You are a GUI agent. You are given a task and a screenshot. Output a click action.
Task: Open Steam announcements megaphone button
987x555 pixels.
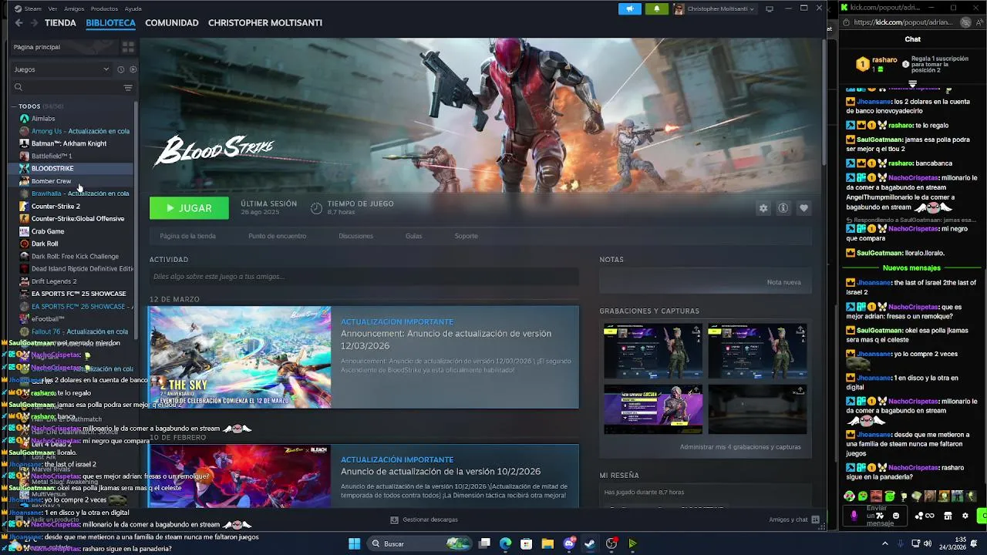coord(630,8)
